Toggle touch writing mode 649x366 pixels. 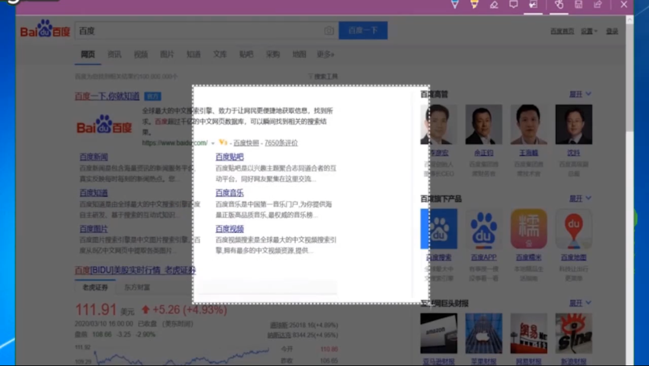pyautogui.click(x=559, y=5)
